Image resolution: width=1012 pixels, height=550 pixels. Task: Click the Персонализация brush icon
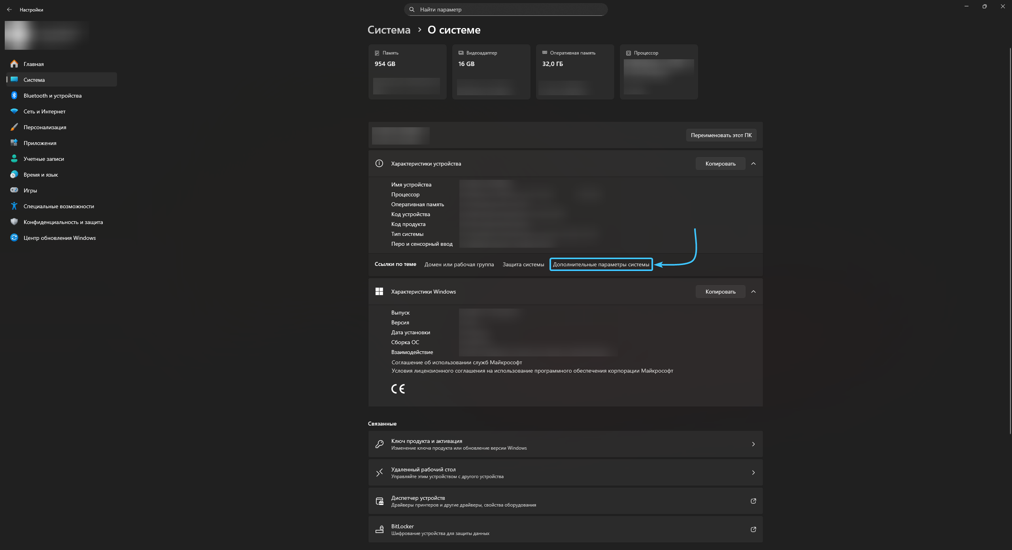tap(14, 127)
